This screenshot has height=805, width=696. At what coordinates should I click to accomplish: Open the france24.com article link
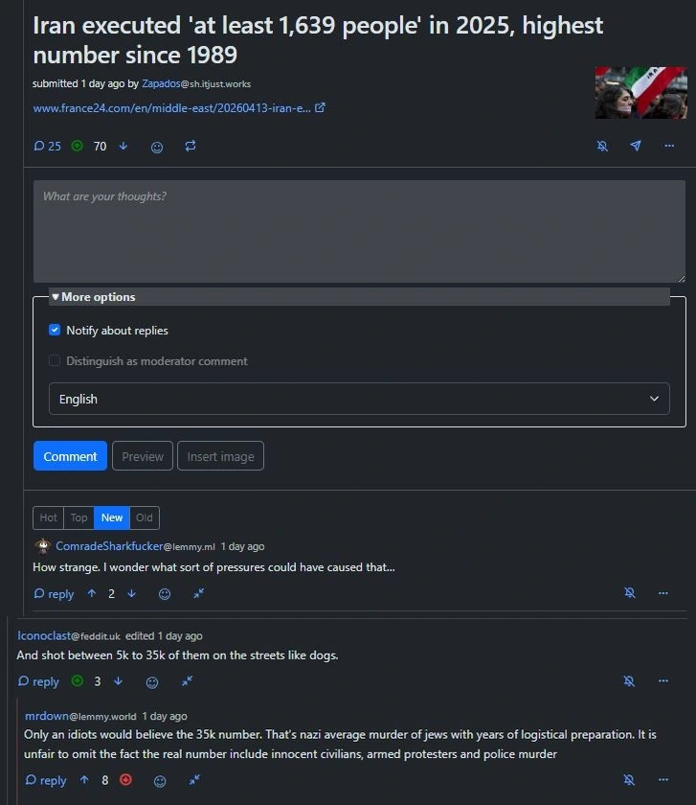click(172, 107)
